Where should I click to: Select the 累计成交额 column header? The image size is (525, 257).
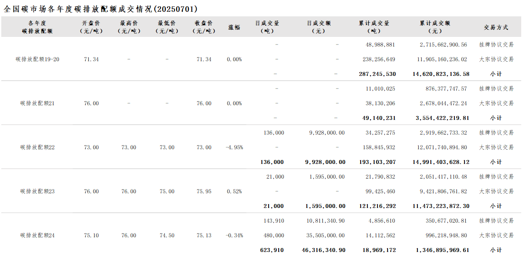point(435,27)
